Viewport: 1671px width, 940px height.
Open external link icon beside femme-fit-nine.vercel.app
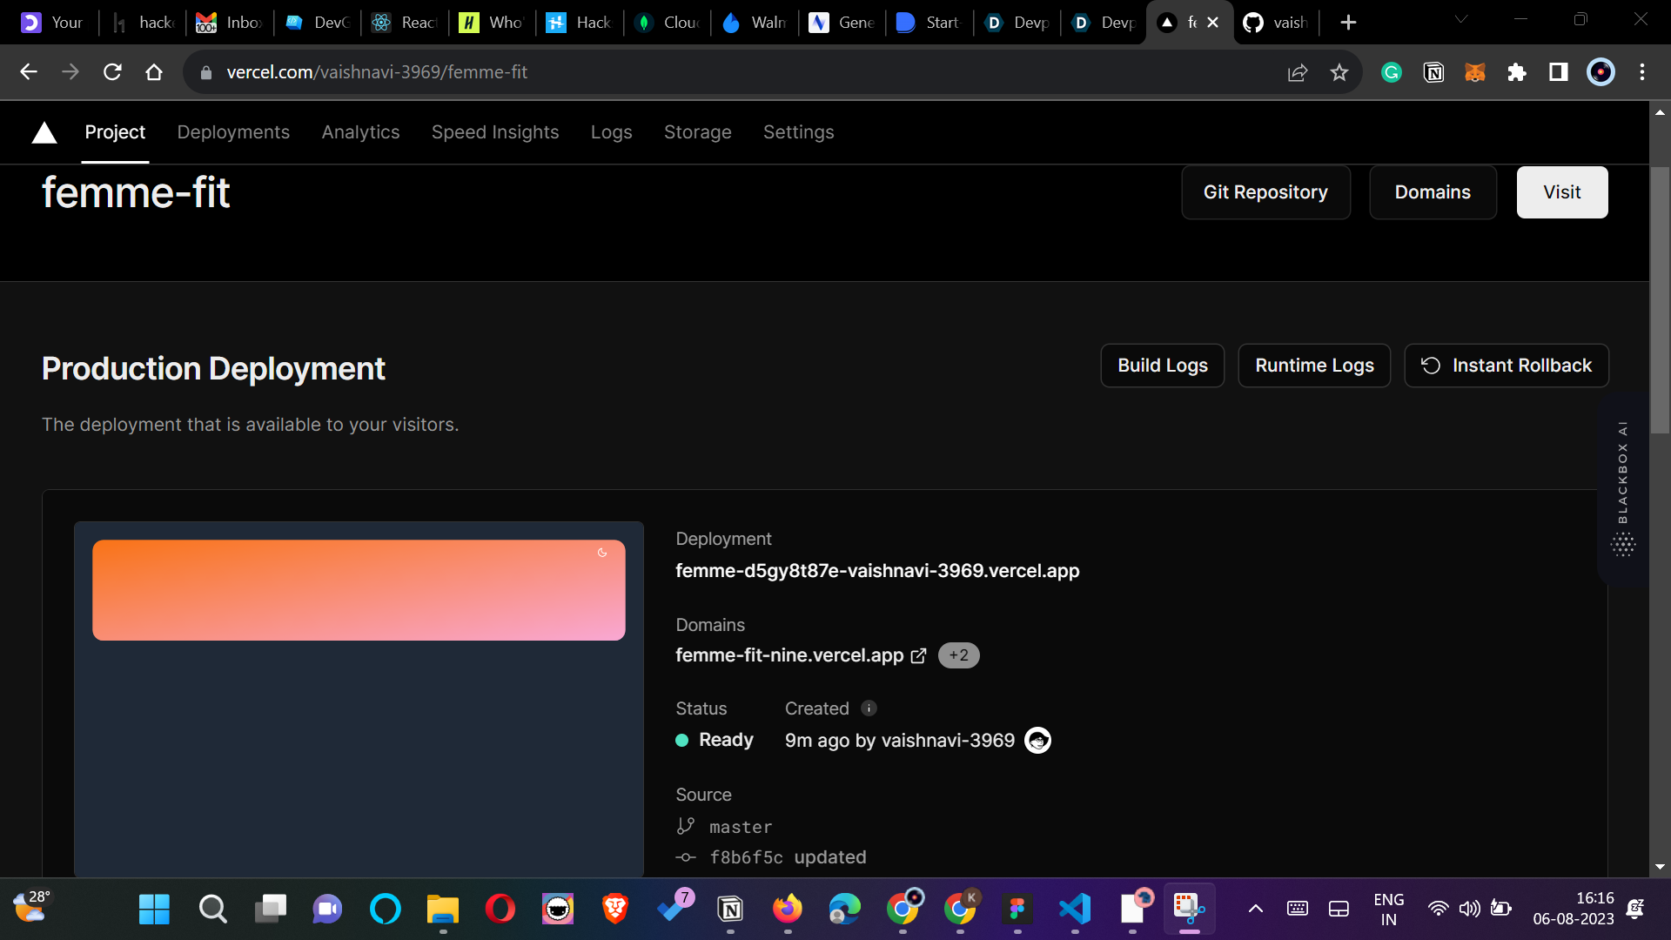tap(918, 656)
